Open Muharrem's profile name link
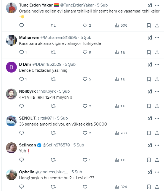This screenshot has height=191, width=164. pos(29,37)
